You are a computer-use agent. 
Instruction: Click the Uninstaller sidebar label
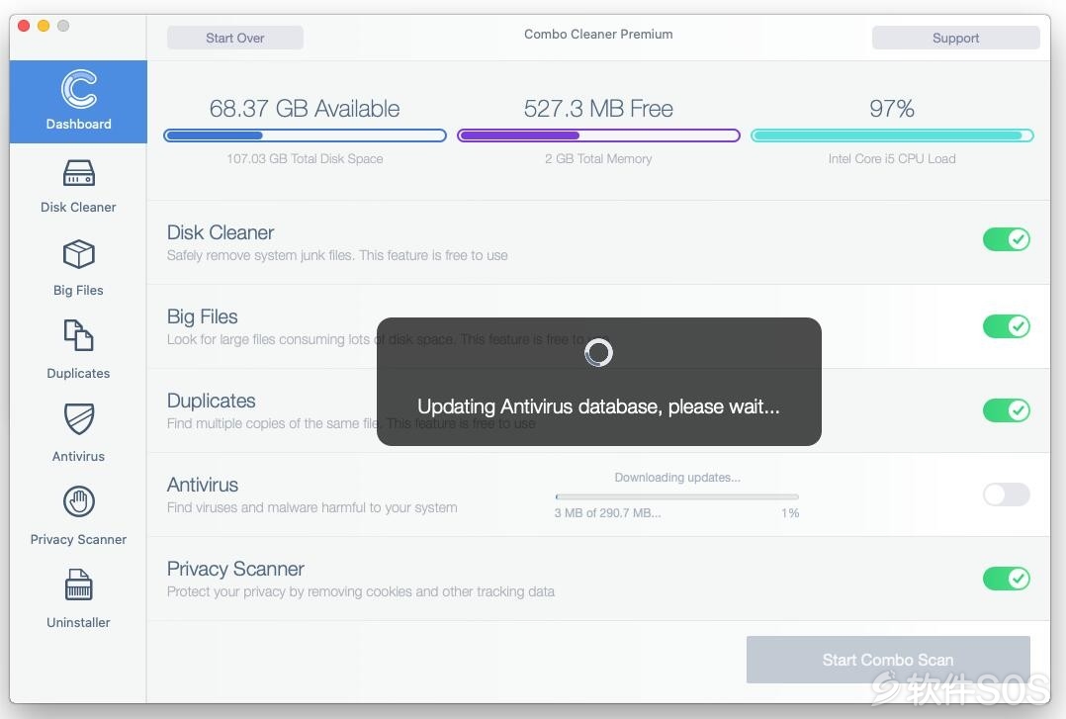pyautogui.click(x=78, y=622)
